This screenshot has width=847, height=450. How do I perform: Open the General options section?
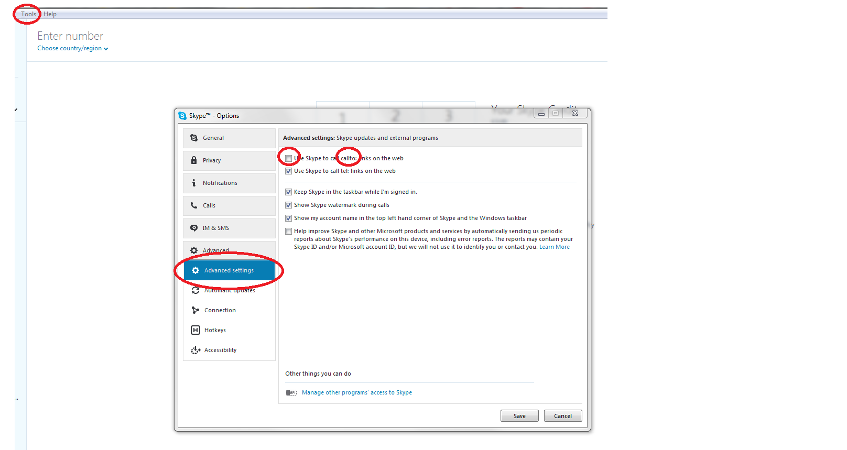[x=229, y=138]
